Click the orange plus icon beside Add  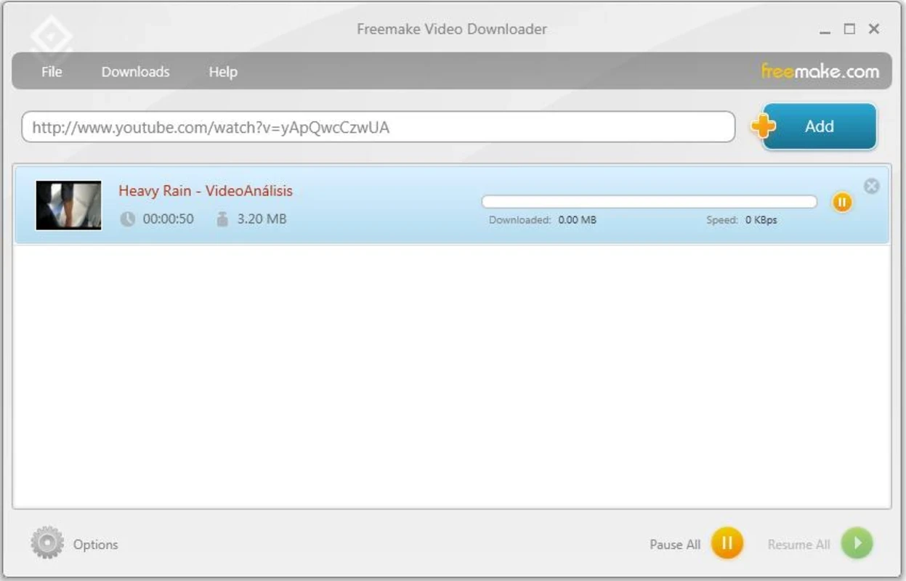[763, 126]
